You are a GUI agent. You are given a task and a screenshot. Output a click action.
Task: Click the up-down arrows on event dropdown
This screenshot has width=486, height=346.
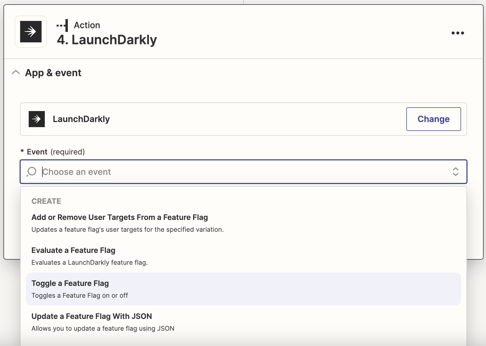[x=455, y=172]
